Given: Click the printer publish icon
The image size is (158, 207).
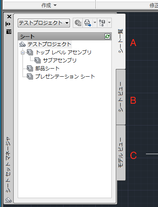Looking at the screenshot, I should [x=88, y=23].
